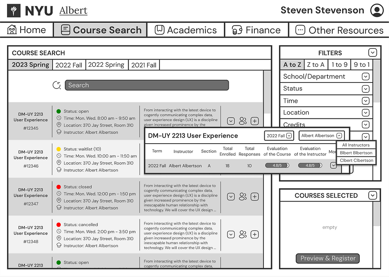Screen dimensions: 389x277
Task: Click green open status dot for #12345
Action: pyautogui.click(x=59, y=111)
